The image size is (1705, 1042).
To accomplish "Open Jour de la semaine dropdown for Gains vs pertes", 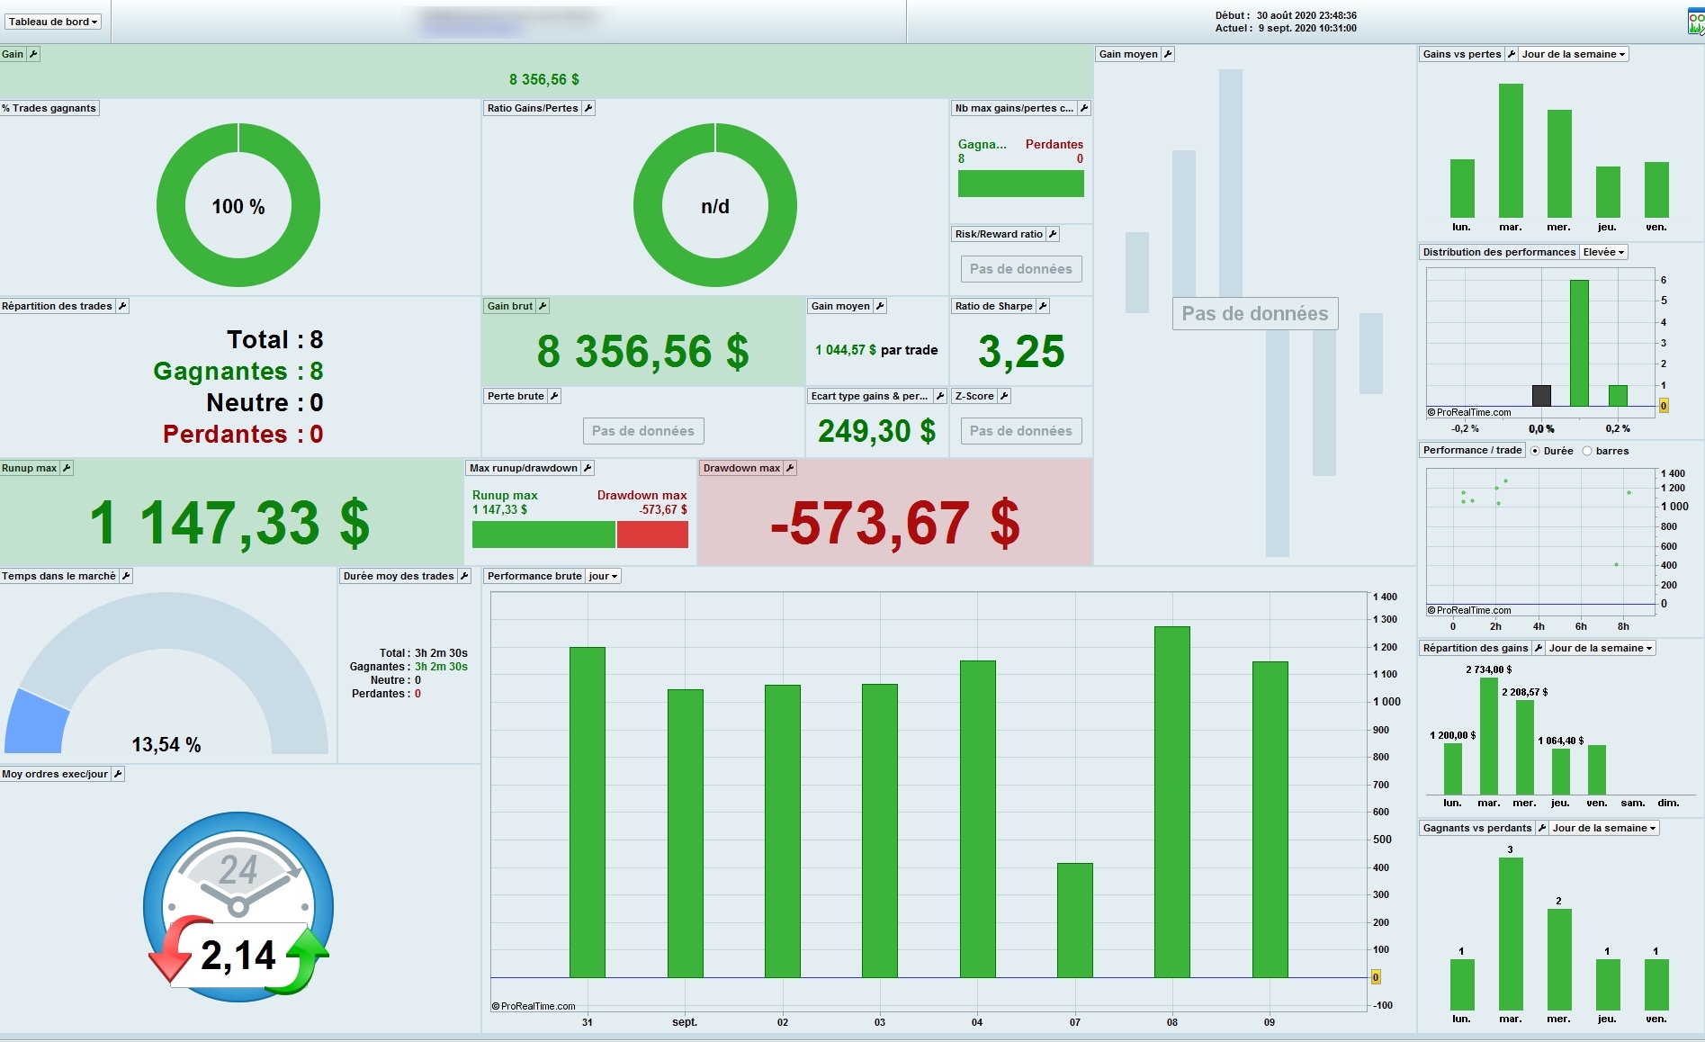I will point(1574,54).
